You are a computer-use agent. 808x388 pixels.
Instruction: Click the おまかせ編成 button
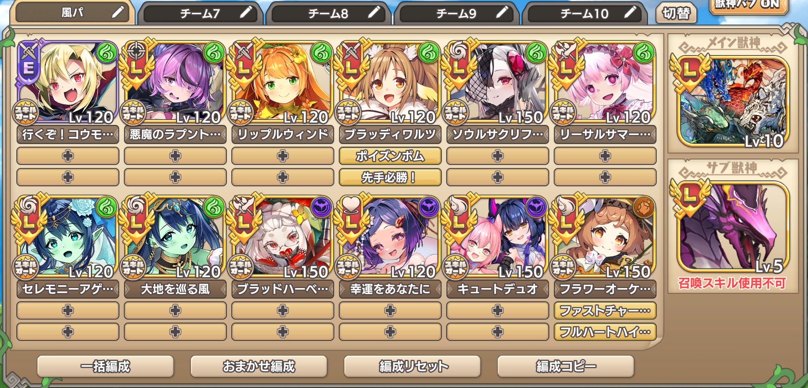click(x=259, y=367)
